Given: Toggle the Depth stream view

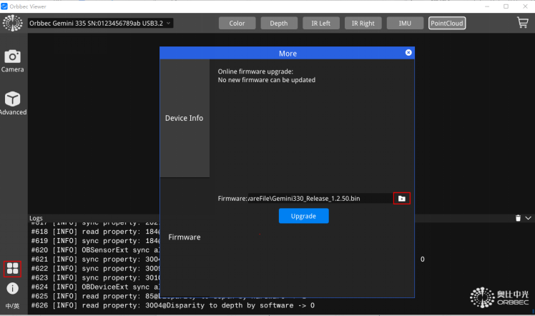Looking at the screenshot, I should pos(279,23).
